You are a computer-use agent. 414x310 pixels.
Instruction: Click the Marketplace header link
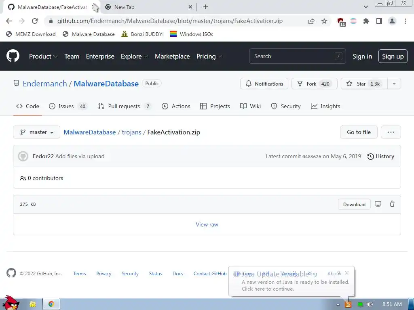[x=172, y=56]
